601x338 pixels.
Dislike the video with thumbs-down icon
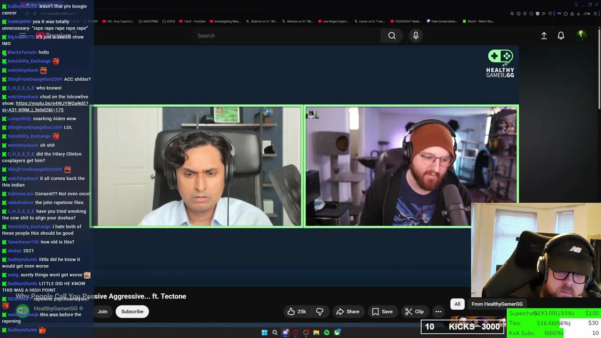pyautogui.click(x=320, y=312)
